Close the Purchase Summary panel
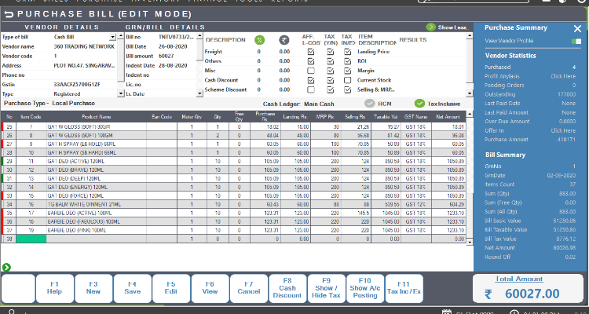 (x=577, y=28)
